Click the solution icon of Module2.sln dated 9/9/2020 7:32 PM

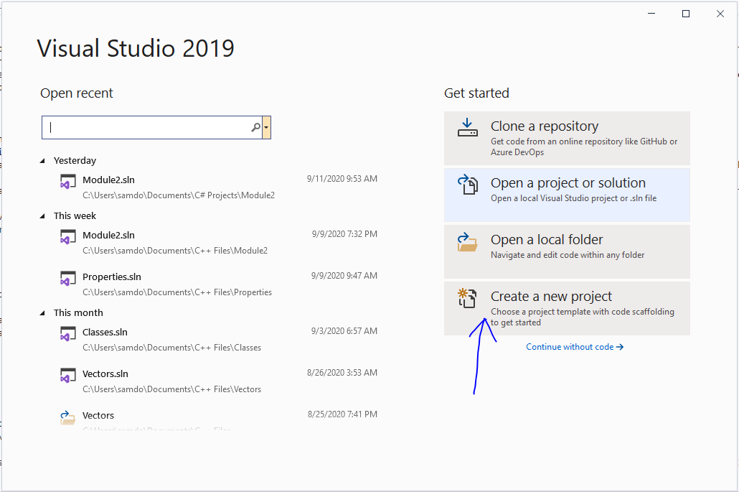pos(68,237)
